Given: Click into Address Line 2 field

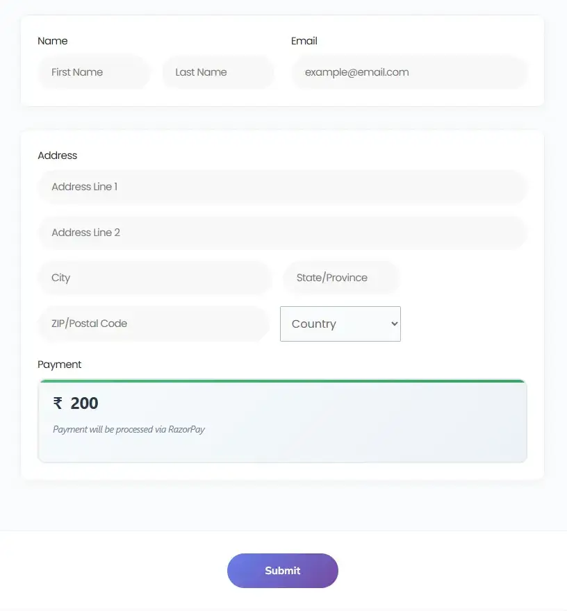Looking at the screenshot, I should (x=282, y=233).
